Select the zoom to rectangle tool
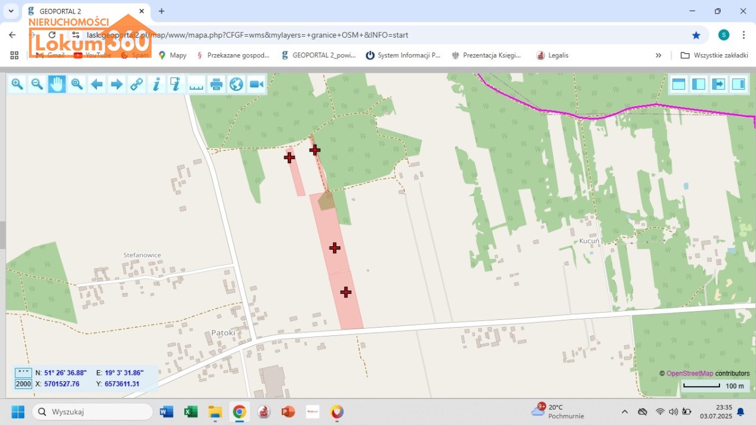 pos(77,84)
